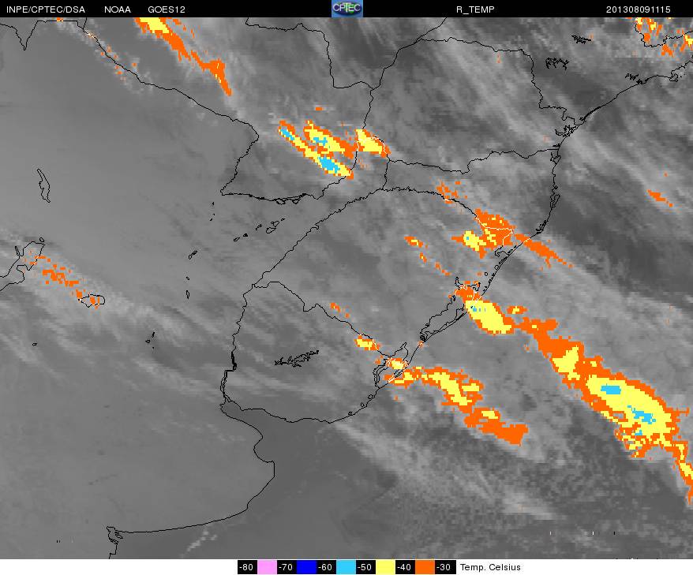Viewport: 693px width, 575px height.
Task: Click the -30 legend value
Action: [444, 567]
